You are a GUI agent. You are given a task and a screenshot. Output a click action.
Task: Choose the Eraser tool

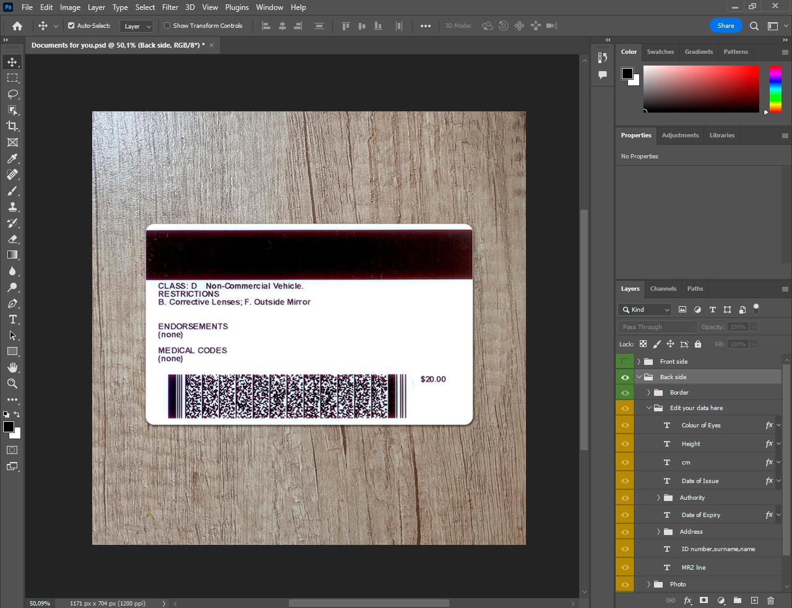point(12,239)
